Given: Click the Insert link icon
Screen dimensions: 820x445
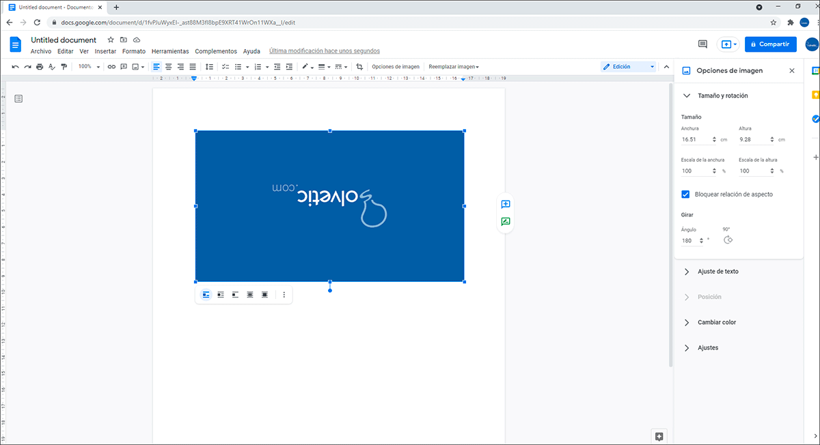Looking at the screenshot, I should coord(111,67).
